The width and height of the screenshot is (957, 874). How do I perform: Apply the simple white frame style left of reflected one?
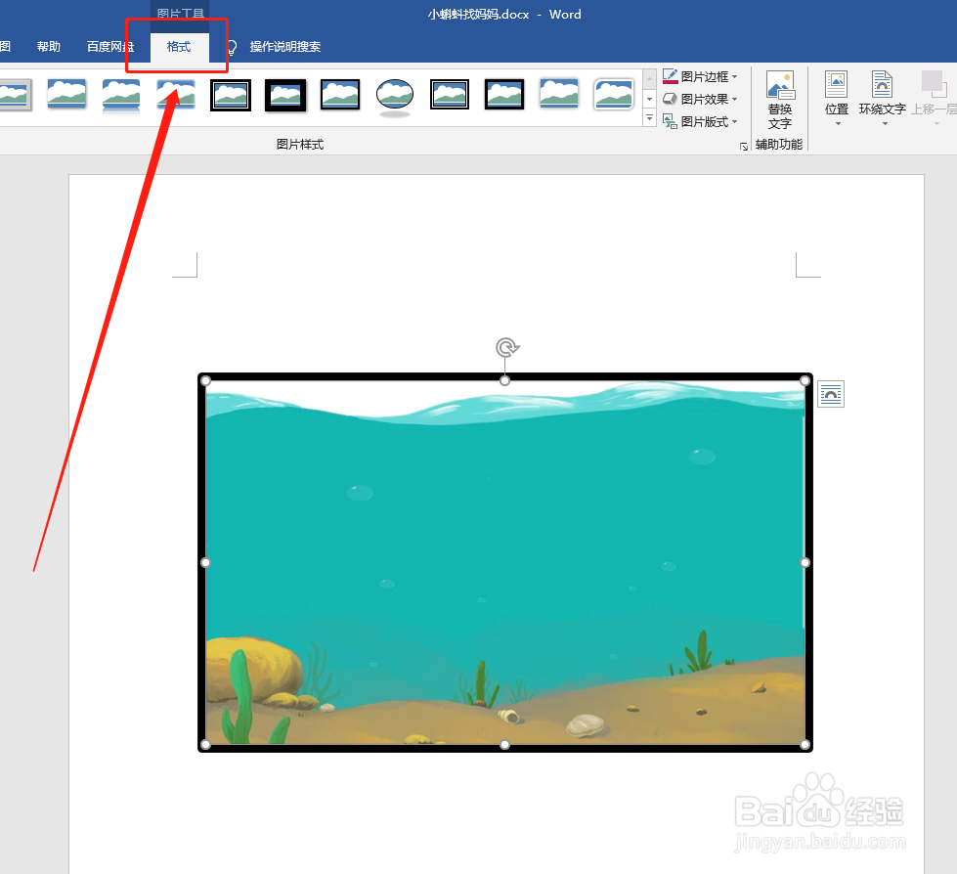pyautogui.click(x=66, y=95)
